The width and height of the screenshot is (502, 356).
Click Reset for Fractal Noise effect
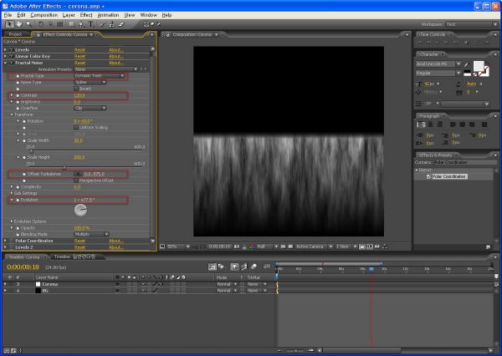(x=79, y=63)
